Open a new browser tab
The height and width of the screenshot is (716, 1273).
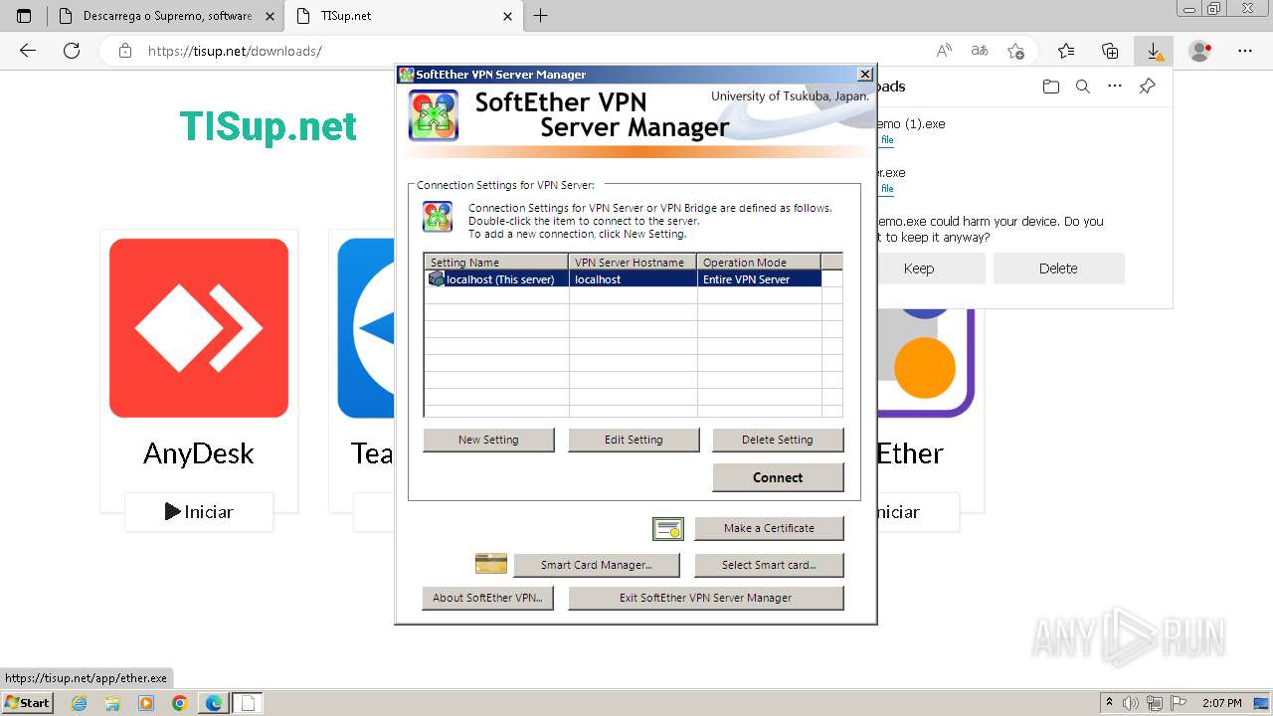(541, 16)
